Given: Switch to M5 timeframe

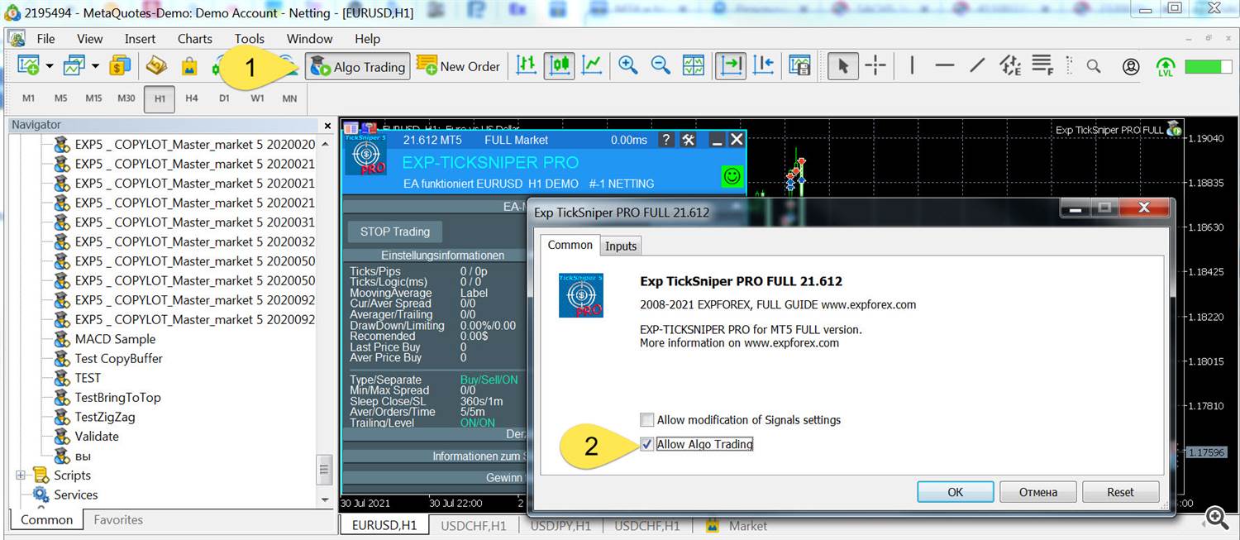Looking at the screenshot, I should pyautogui.click(x=61, y=98).
